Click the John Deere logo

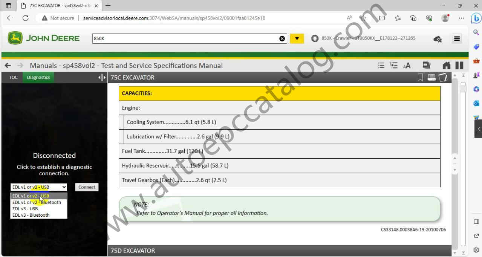click(x=43, y=38)
